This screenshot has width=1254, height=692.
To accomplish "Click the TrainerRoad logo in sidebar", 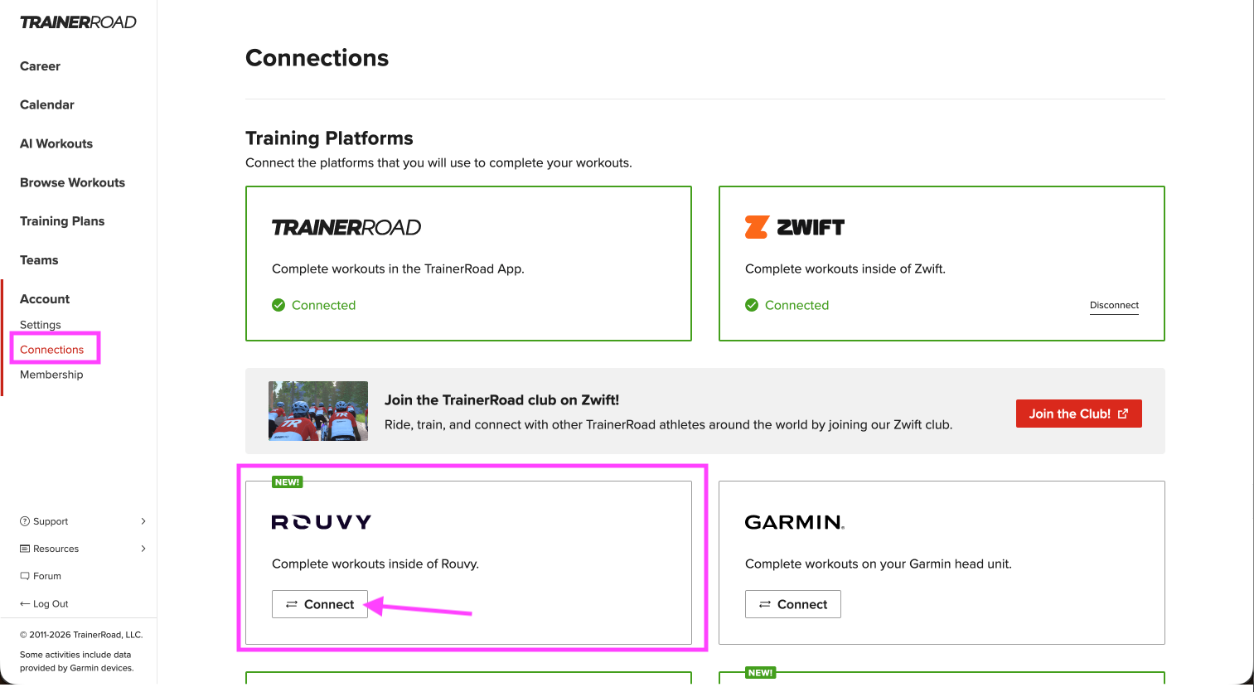I will 78,22.
